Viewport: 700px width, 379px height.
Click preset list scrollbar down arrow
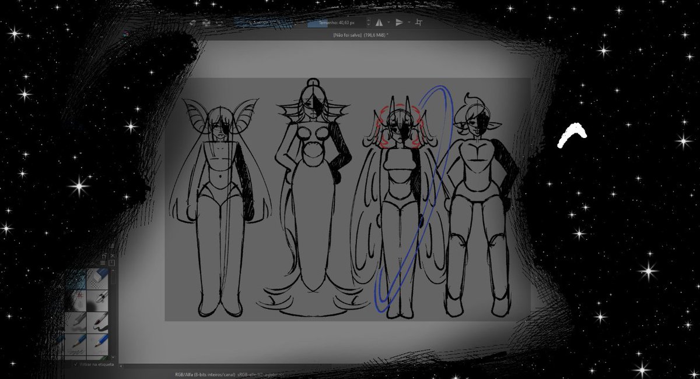pyautogui.click(x=113, y=357)
